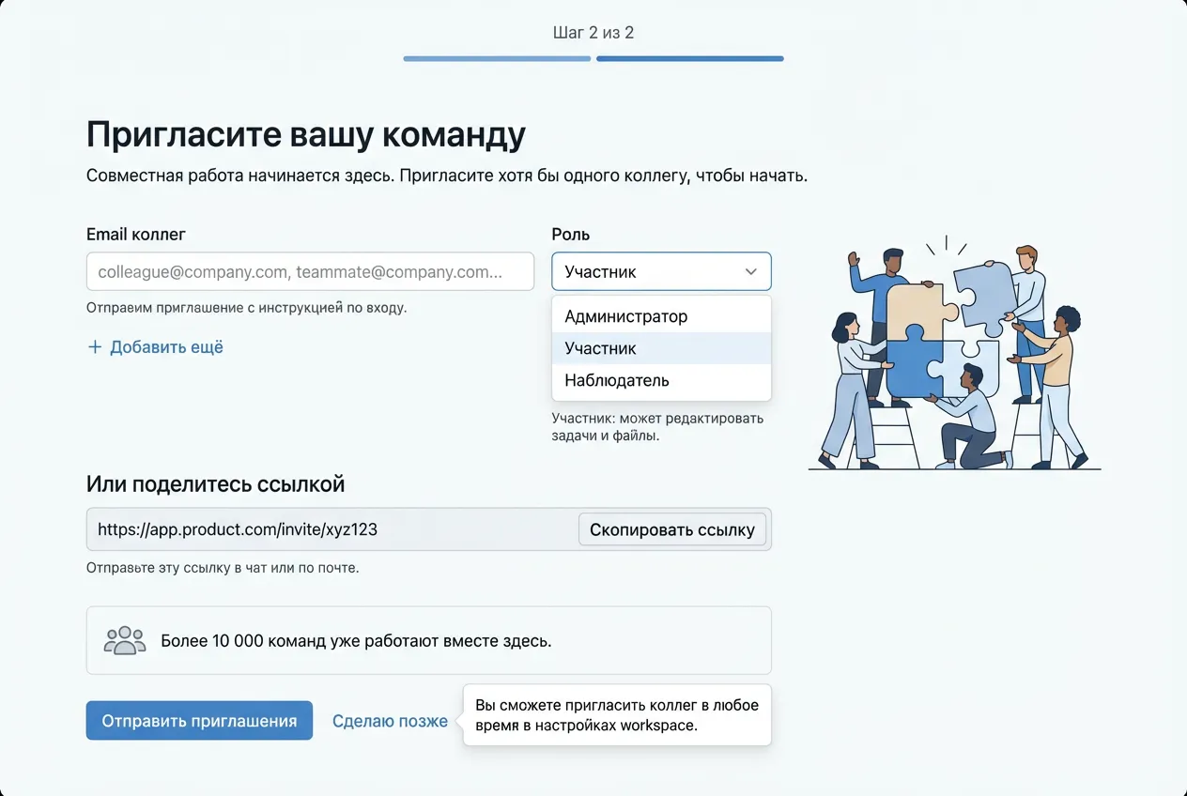The height and width of the screenshot is (796, 1187).
Task: Click the invite URL field text
Action: 238,529
